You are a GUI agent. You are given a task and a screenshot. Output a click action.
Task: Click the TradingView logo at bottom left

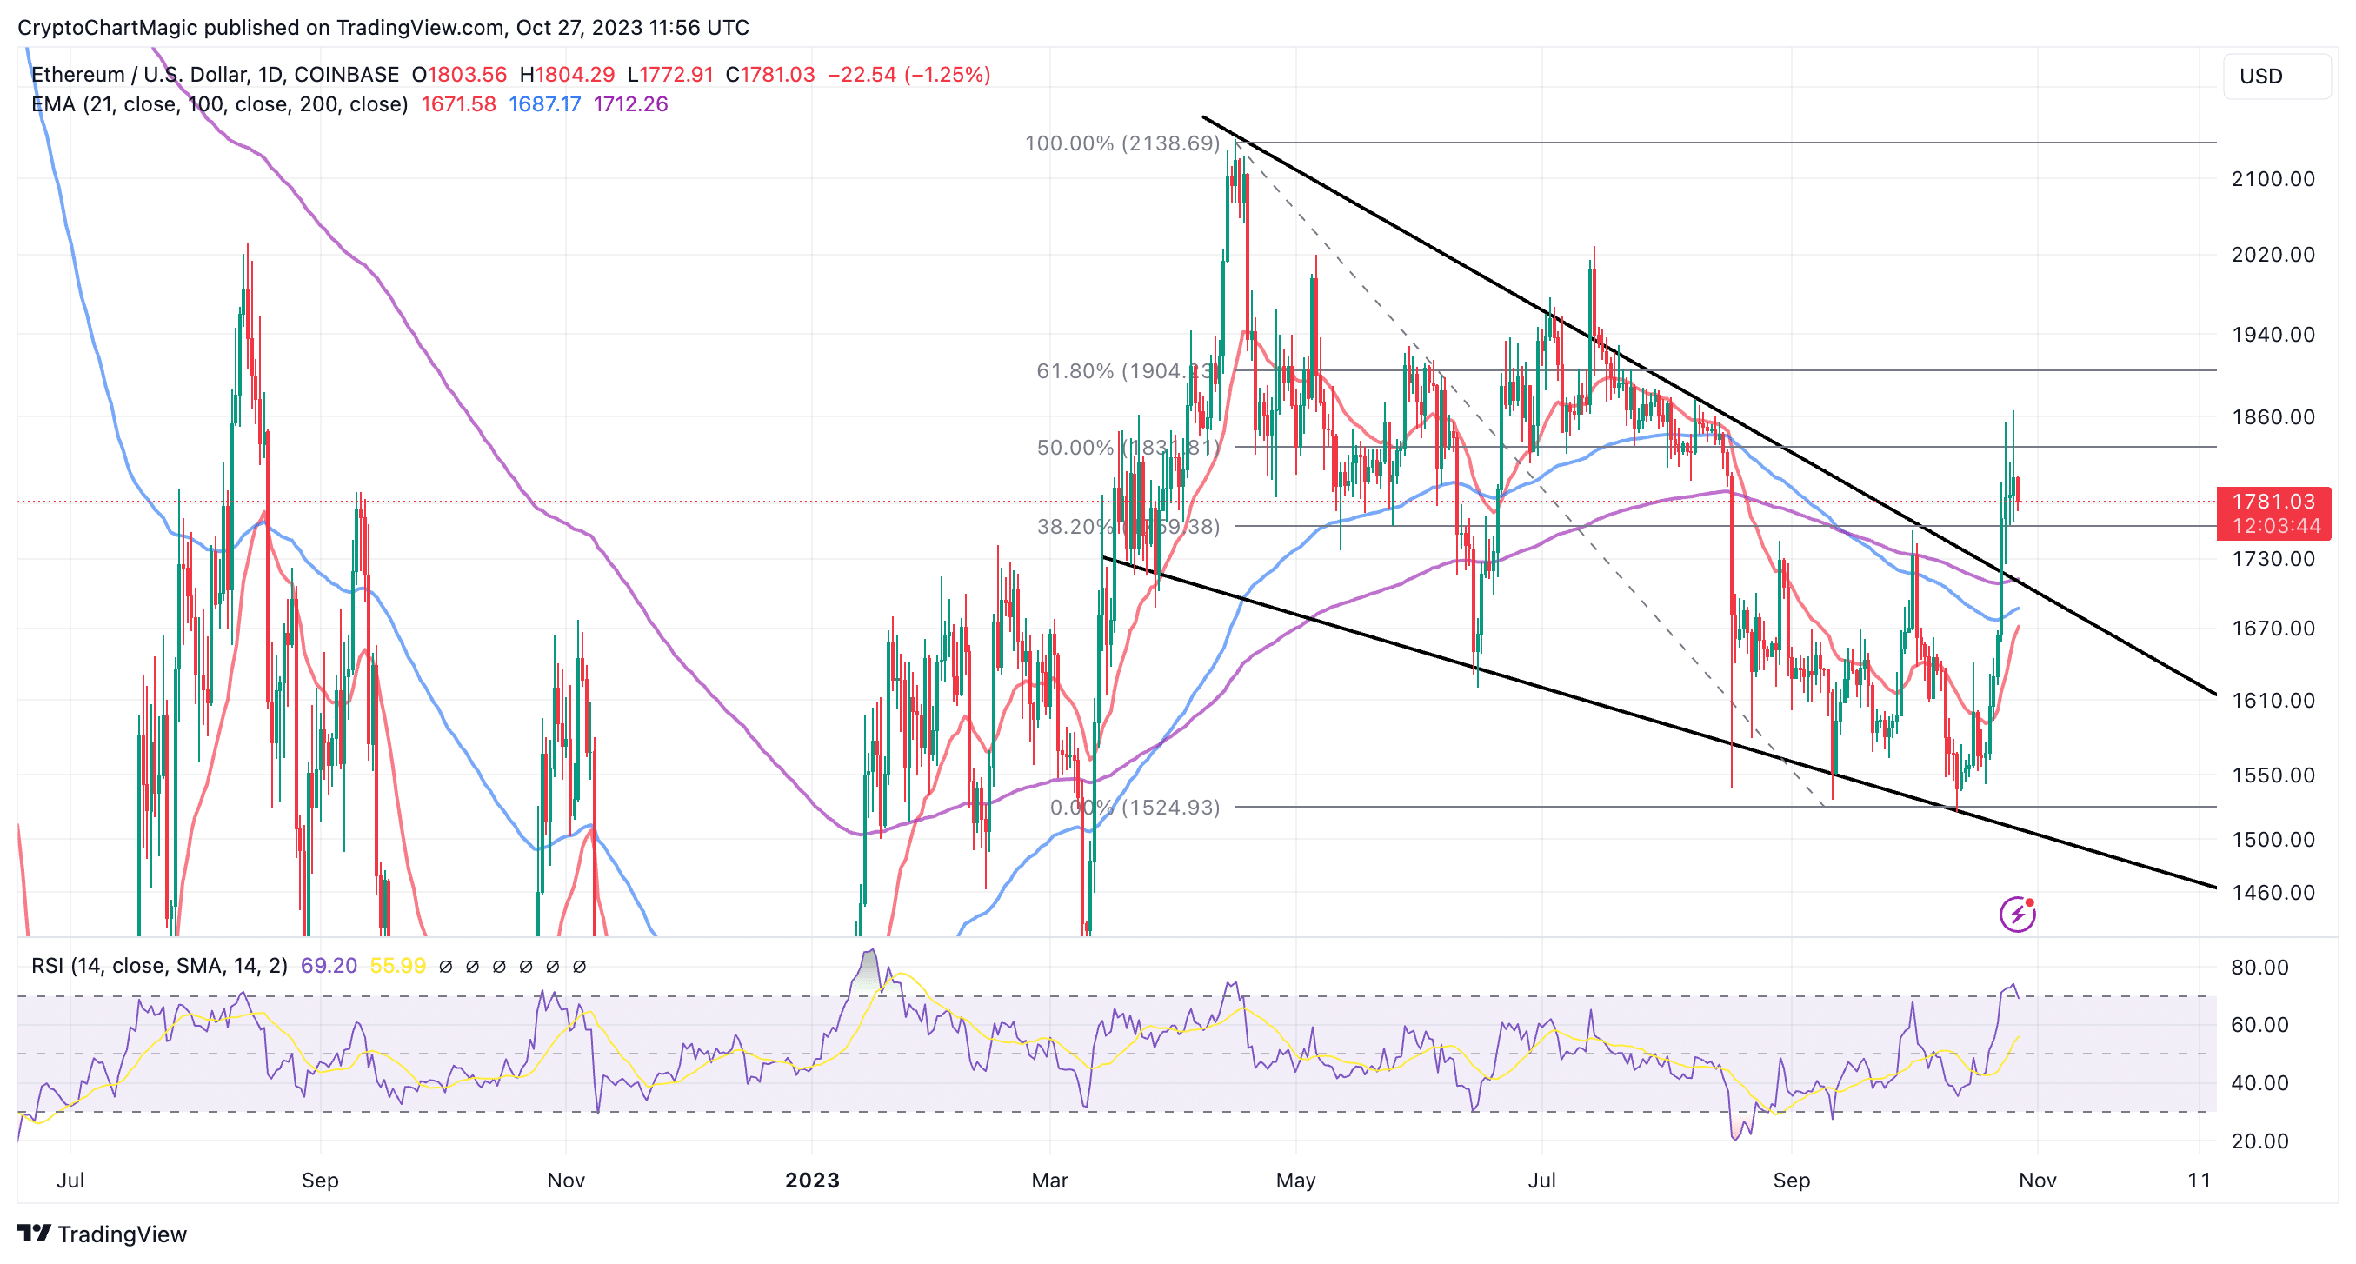tap(103, 1234)
